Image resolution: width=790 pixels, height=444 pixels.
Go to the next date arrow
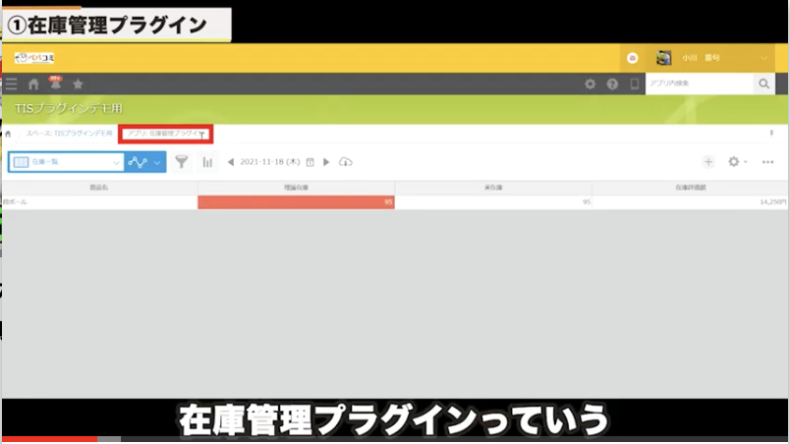(x=326, y=162)
